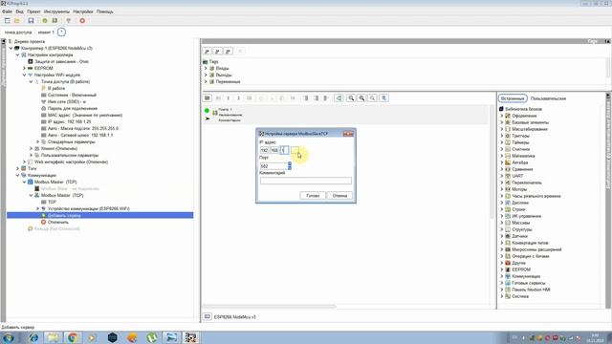Click the Windows Start button
Screen dimensions: 612x344
tap(9, 337)
